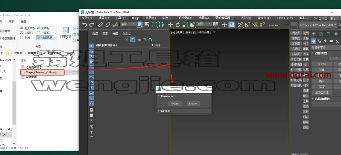Screen dimensions: 341x155
Task: Activate the Select and Scale tool
Action: tap(185, 25)
